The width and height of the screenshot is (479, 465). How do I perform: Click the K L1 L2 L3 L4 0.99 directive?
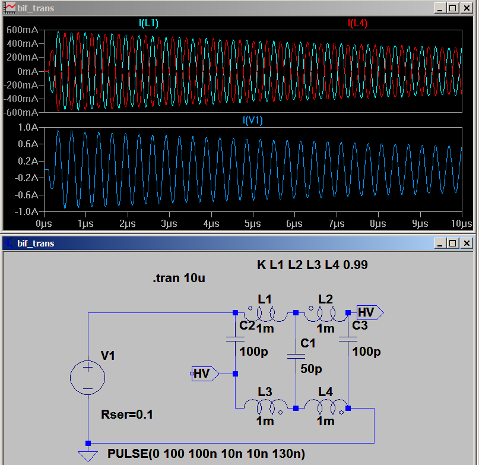coord(312,265)
